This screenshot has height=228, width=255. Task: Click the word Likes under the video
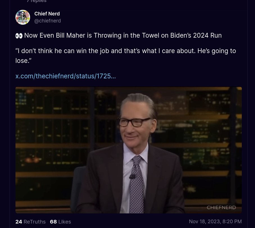(65, 222)
